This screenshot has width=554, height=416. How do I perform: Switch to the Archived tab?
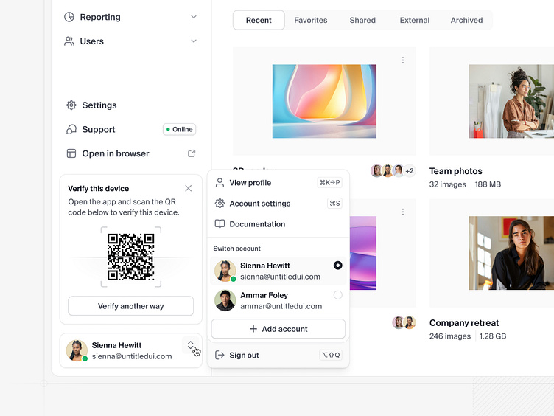(x=466, y=20)
